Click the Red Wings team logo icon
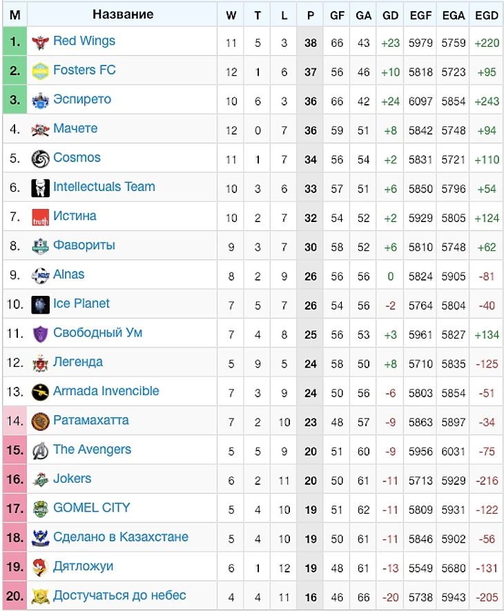Viewport: 504px width, 611px height. click(40, 42)
